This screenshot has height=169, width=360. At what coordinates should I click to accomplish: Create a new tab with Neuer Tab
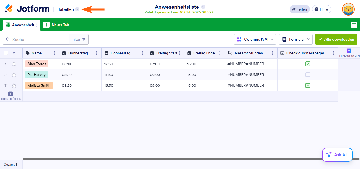click(56, 25)
